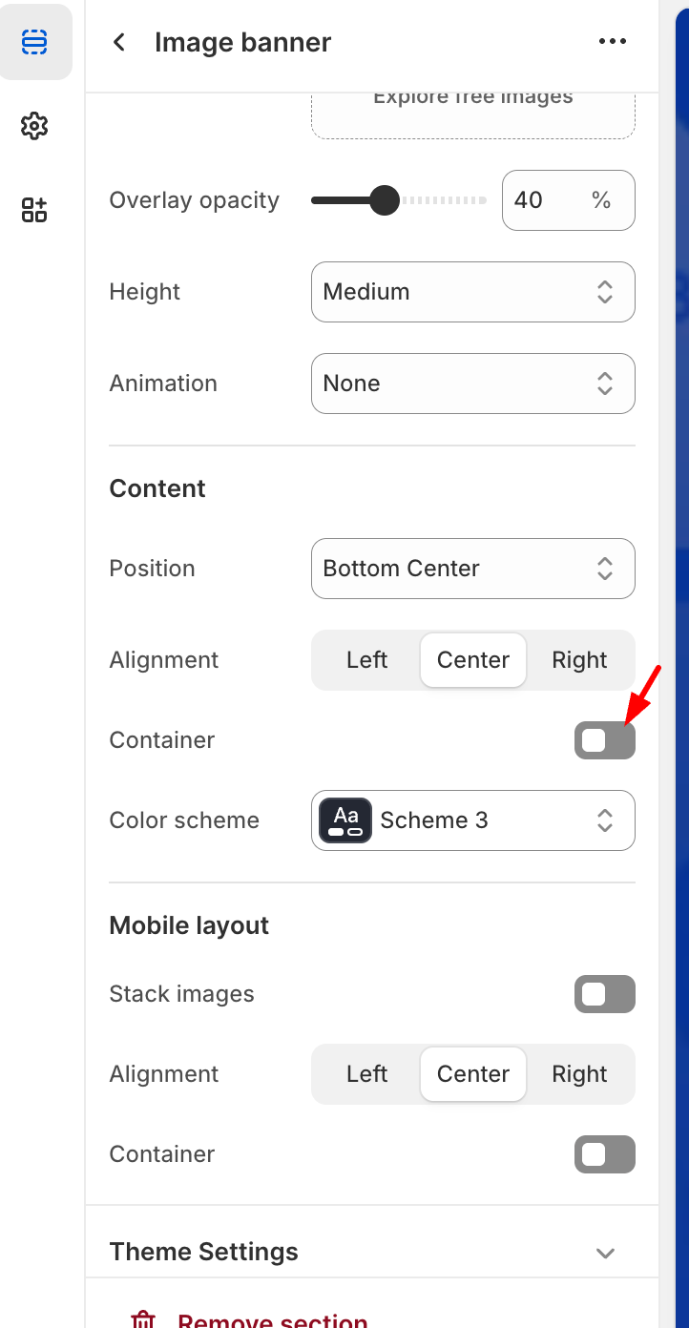Viewport: 689px width, 1328px height.
Task: Open the three-dot more actions menu
Action: (612, 42)
